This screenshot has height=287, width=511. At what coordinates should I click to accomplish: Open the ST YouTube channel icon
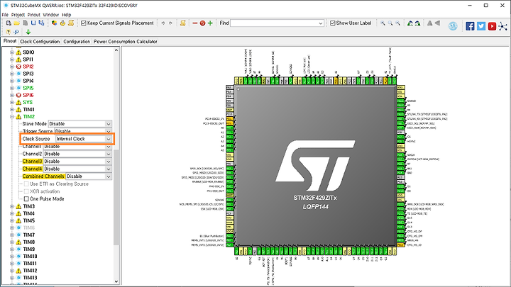492,26
